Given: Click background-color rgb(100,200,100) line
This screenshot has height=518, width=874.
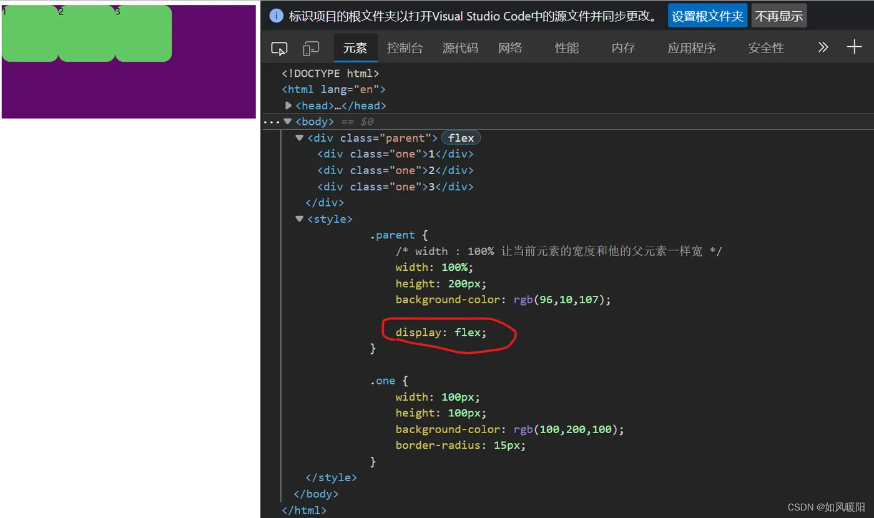Looking at the screenshot, I should pos(510,429).
